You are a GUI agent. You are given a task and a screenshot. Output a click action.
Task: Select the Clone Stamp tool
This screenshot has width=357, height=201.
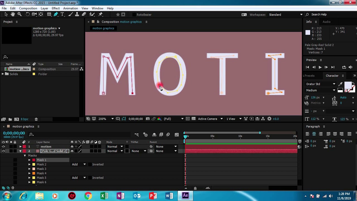coord(77,15)
